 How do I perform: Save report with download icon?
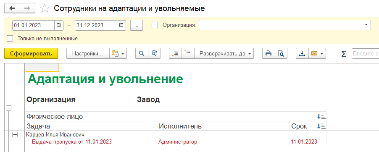302,53
